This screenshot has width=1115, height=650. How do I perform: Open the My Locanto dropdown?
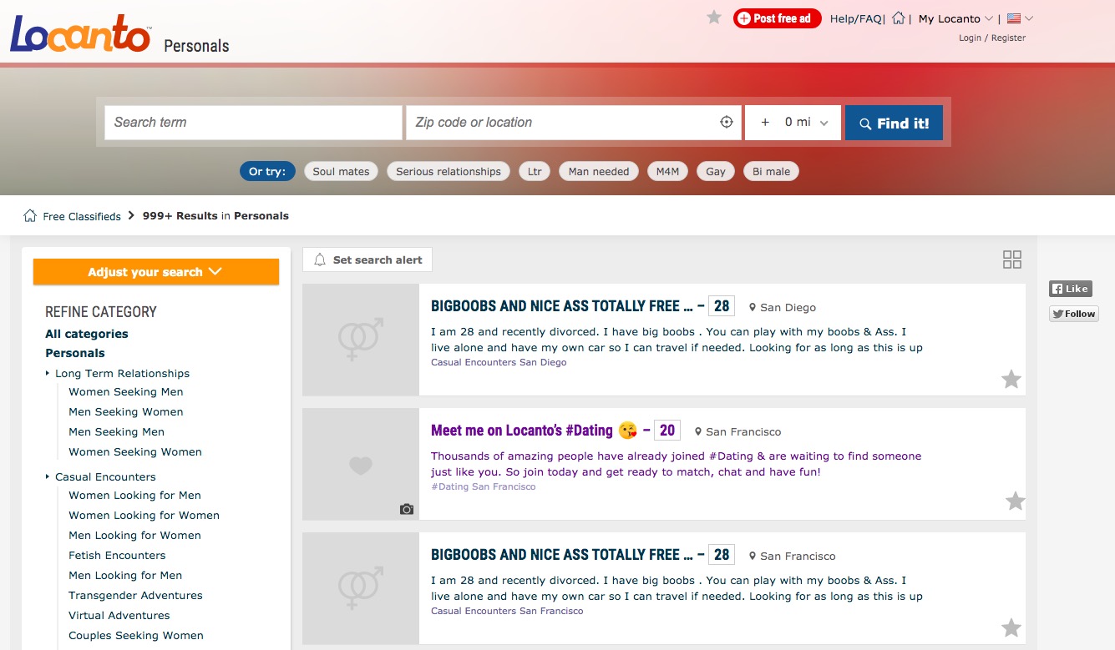(x=955, y=18)
